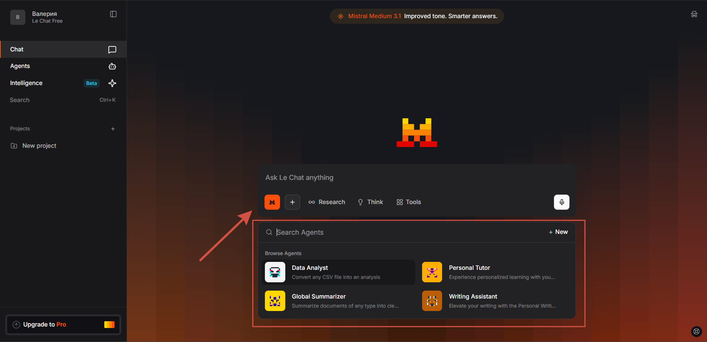The height and width of the screenshot is (342, 707).
Task: Collapse the sidebar with the panel icon
Action: coord(113,14)
